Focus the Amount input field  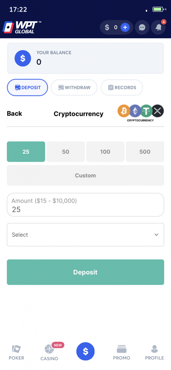tap(85, 205)
